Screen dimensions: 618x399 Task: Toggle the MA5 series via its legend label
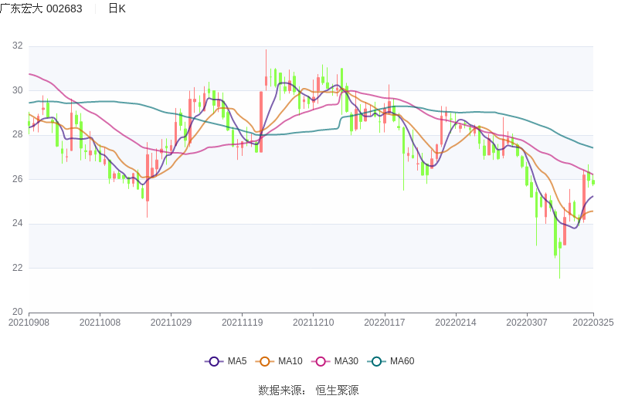pyautogui.click(x=237, y=361)
